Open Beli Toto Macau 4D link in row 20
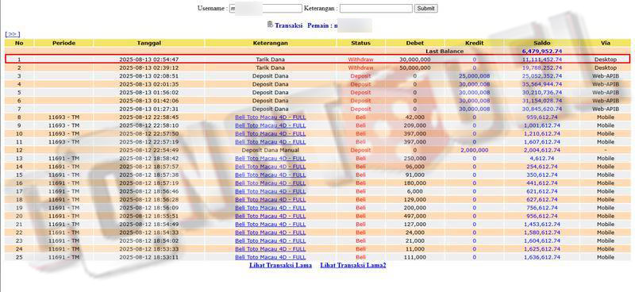Screen dimensions: 635x292 pyautogui.click(x=271, y=216)
